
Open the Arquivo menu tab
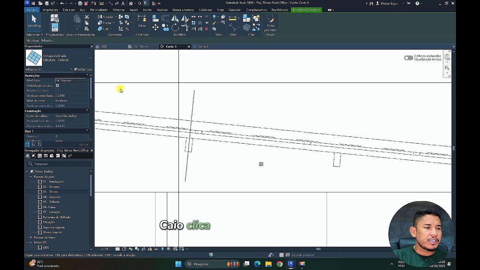pyautogui.click(x=32, y=10)
